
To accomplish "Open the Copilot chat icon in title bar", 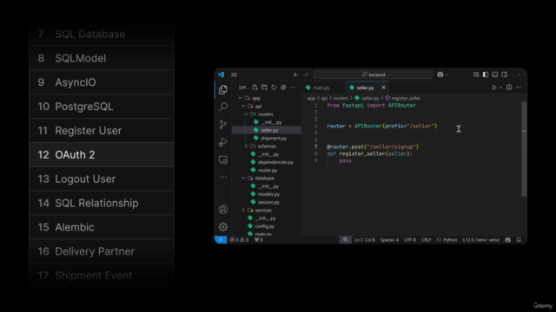I will click(x=440, y=75).
